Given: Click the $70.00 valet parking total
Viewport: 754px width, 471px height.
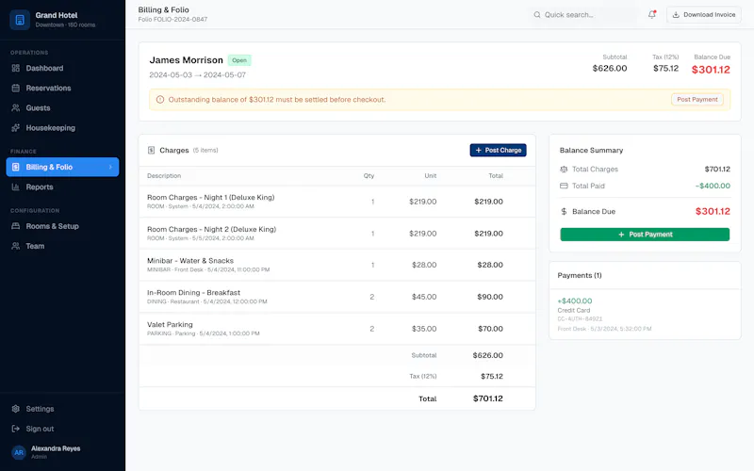Looking at the screenshot, I should (490, 329).
